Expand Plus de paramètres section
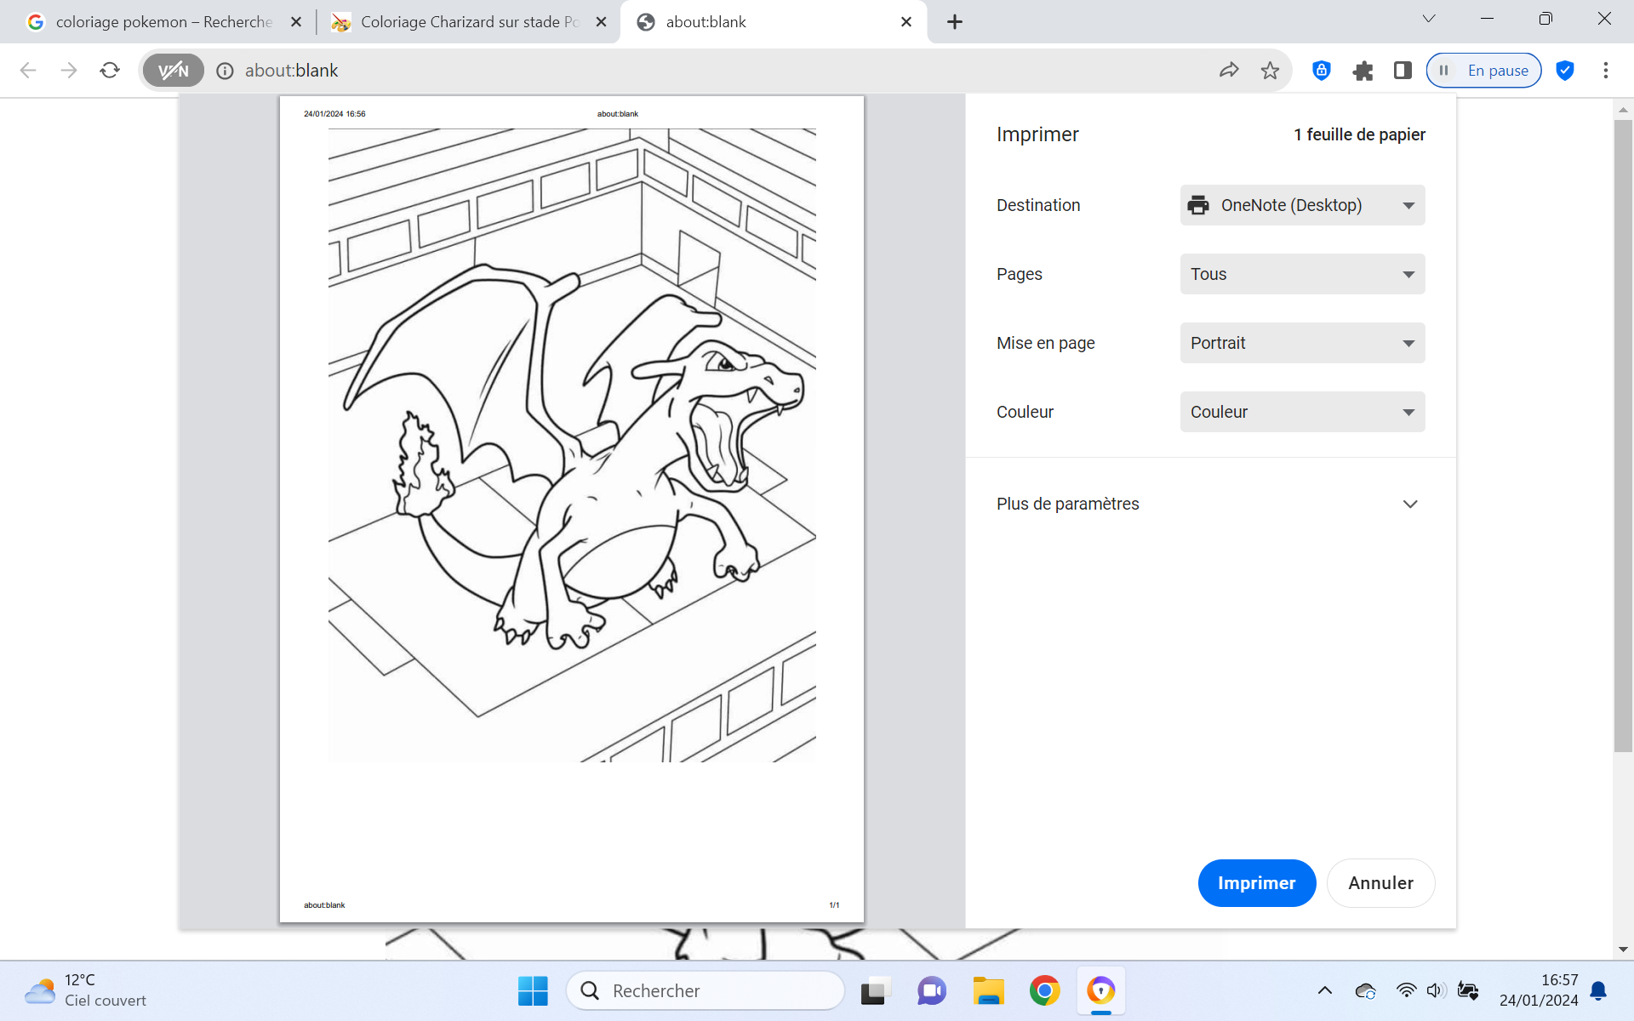 (1208, 504)
